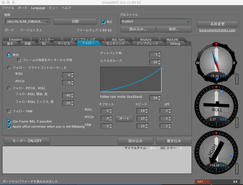
Task: Select the フォロー PITCH, ROLL radio button
Action: tap(9, 88)
